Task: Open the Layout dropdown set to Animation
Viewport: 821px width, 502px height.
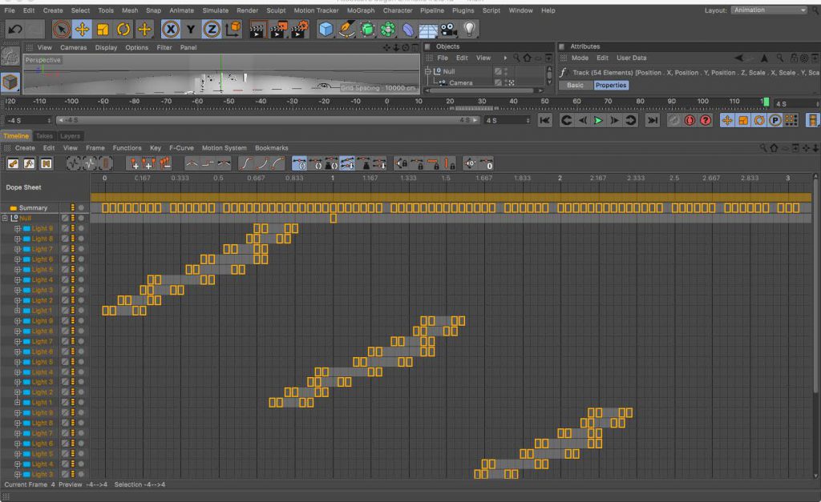Action: click(769, 10)
